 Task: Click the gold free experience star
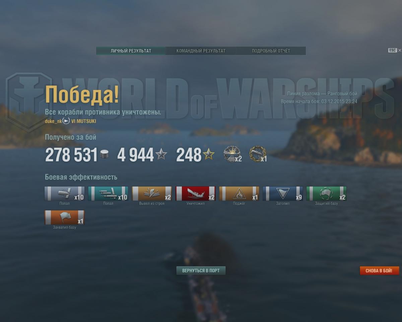coord(208,155)
